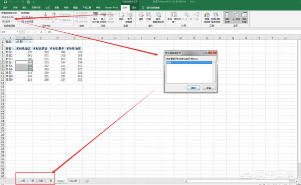Select the Sheet1 worksheet tab
The image size is (301, 185).
73,181
